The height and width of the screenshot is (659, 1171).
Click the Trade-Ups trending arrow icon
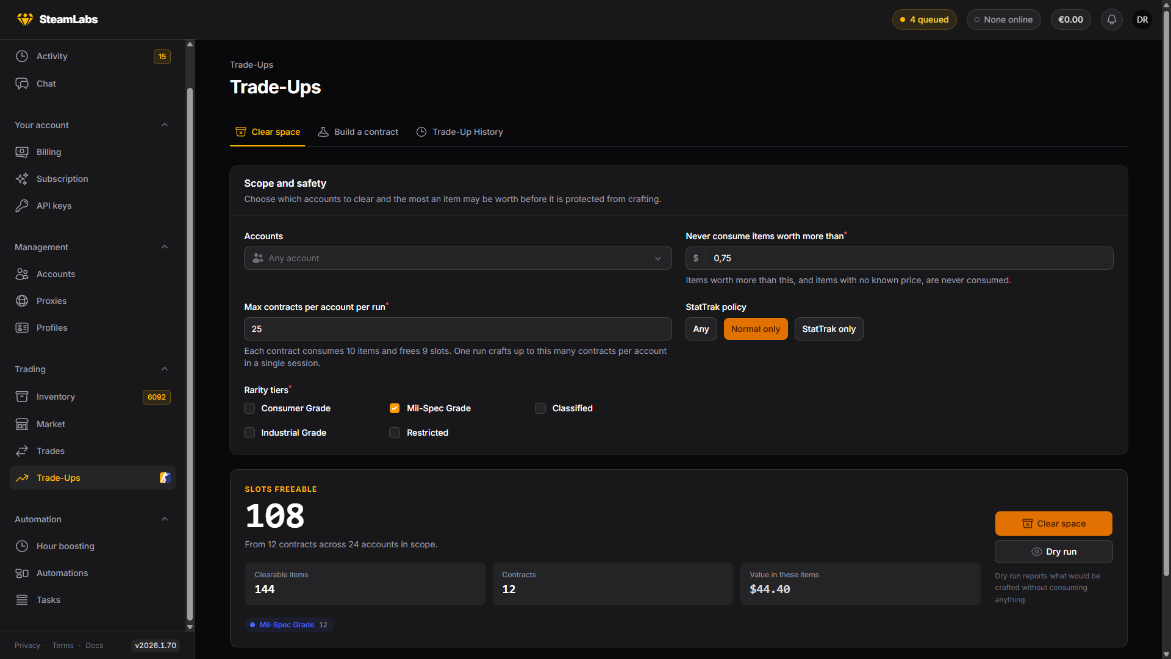pyautogui.click(x=22, y=478)
